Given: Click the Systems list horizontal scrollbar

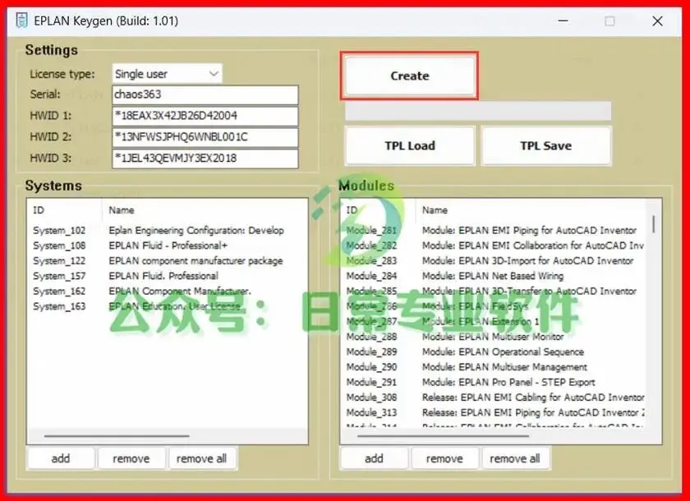Looking at the screenshot, I should [117, 436].
